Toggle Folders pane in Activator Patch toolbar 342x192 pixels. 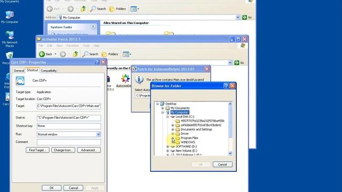click(x=110, y=54)
